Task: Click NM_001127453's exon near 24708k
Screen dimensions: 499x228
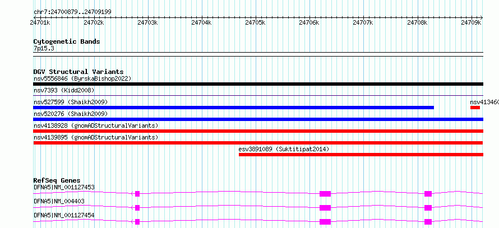Action: pyautogui.click(x=428, y=194)
